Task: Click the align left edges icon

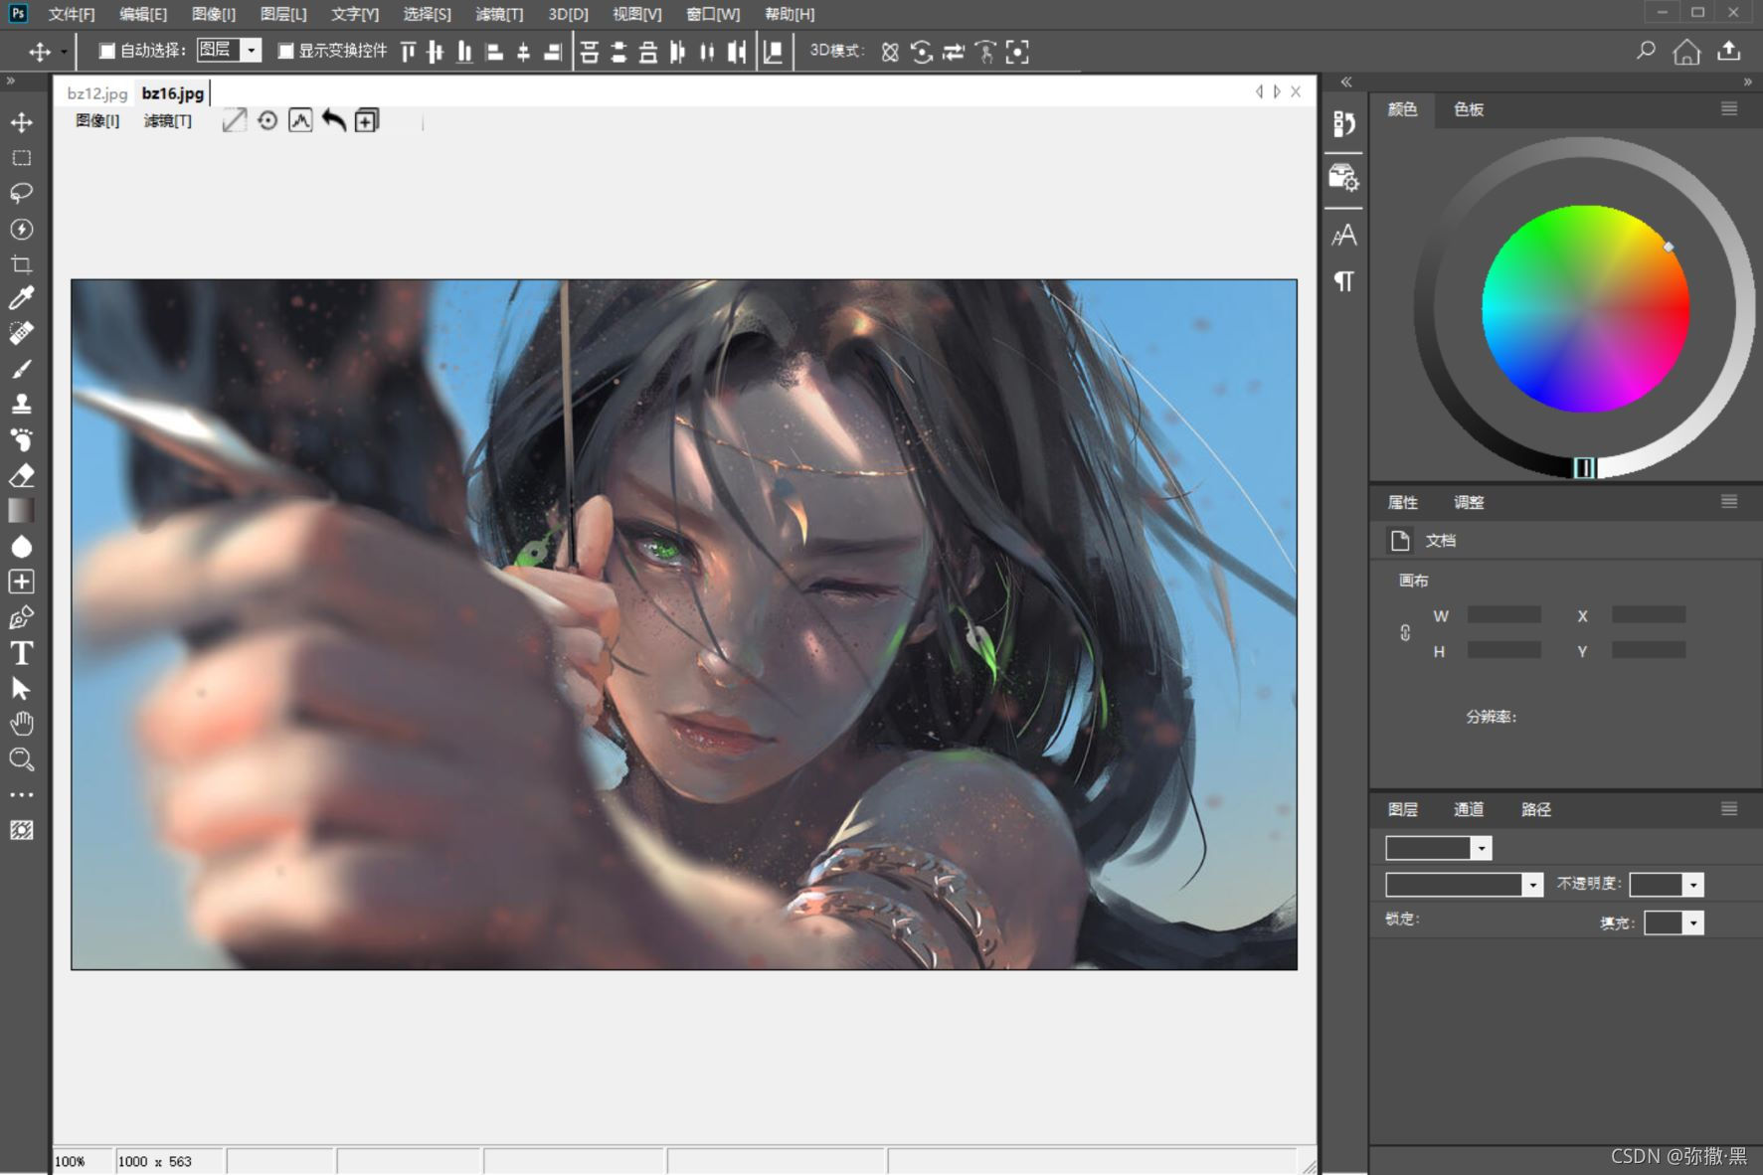Action: [x=494, y=52]
